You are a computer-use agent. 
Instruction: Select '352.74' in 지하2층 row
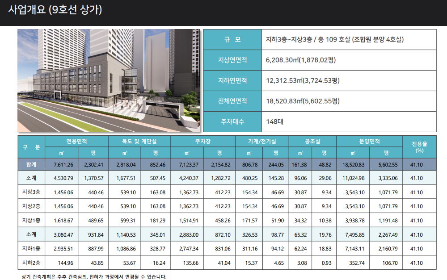(357, 263)
